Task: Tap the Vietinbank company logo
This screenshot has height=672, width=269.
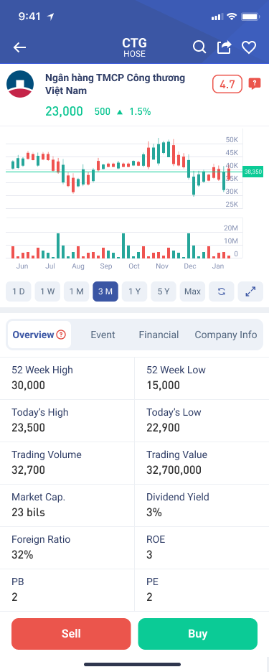Action: [x=20, y=84]
